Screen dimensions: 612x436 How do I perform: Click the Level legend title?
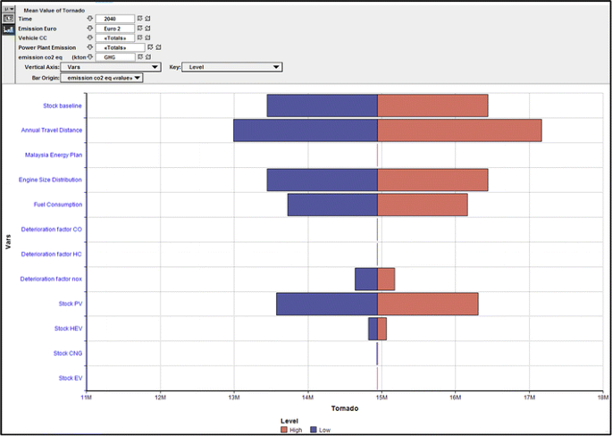coord(289,421)
